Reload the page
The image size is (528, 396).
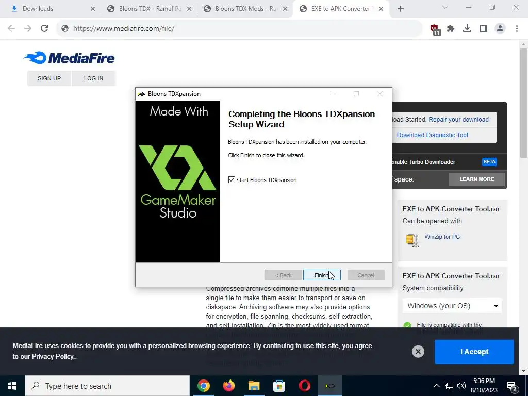click(x=44, y=28)
